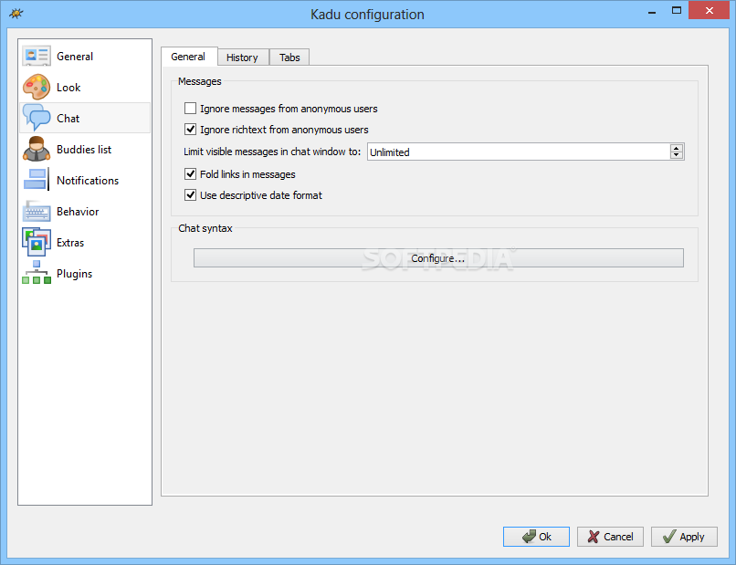Go to the Notifications label
The image size is (736, 565).
(x=88, y=180)
